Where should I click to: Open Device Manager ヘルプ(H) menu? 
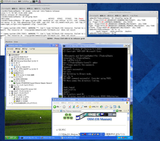[32, 49]
